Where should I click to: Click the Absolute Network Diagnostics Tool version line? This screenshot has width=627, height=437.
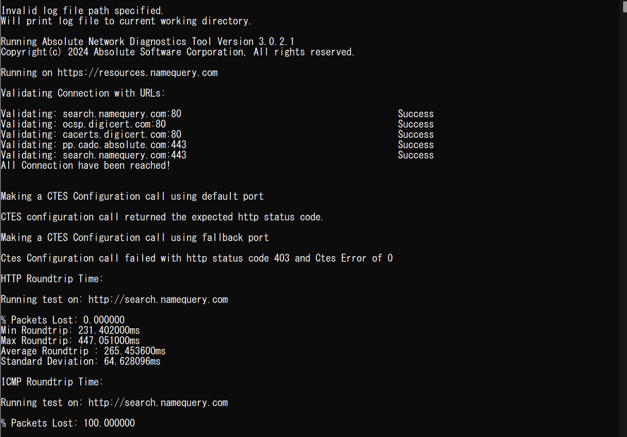[147, 42]
